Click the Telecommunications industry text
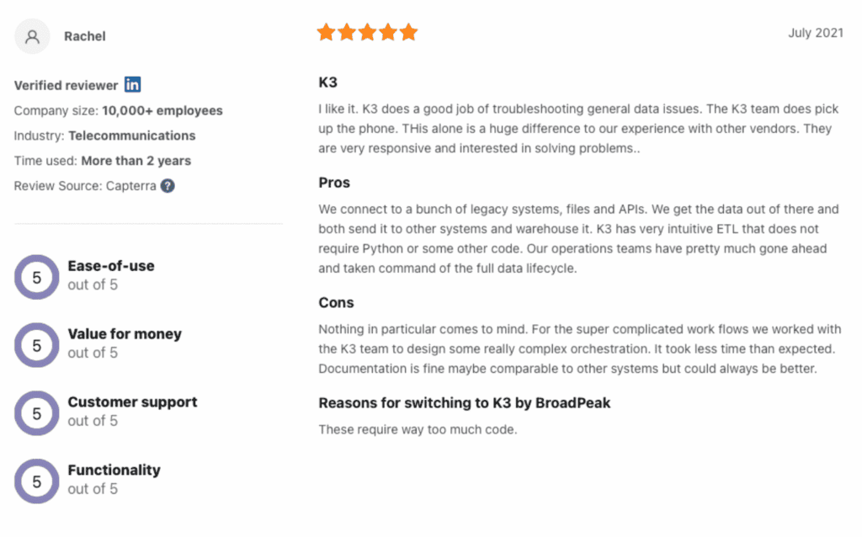 click(x=132, y=136)
